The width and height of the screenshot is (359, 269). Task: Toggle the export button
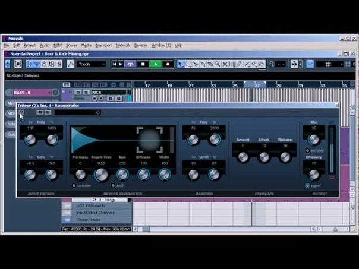click(307, 185)
